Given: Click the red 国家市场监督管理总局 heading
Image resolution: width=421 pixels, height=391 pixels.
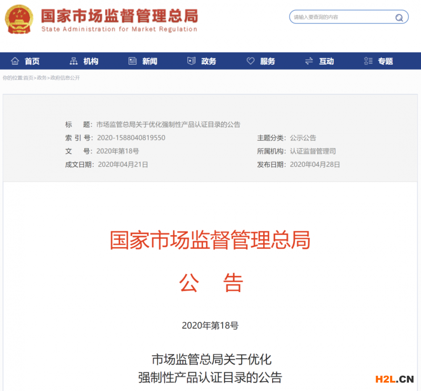Looking at the screenshot, I should coord(210,240).
